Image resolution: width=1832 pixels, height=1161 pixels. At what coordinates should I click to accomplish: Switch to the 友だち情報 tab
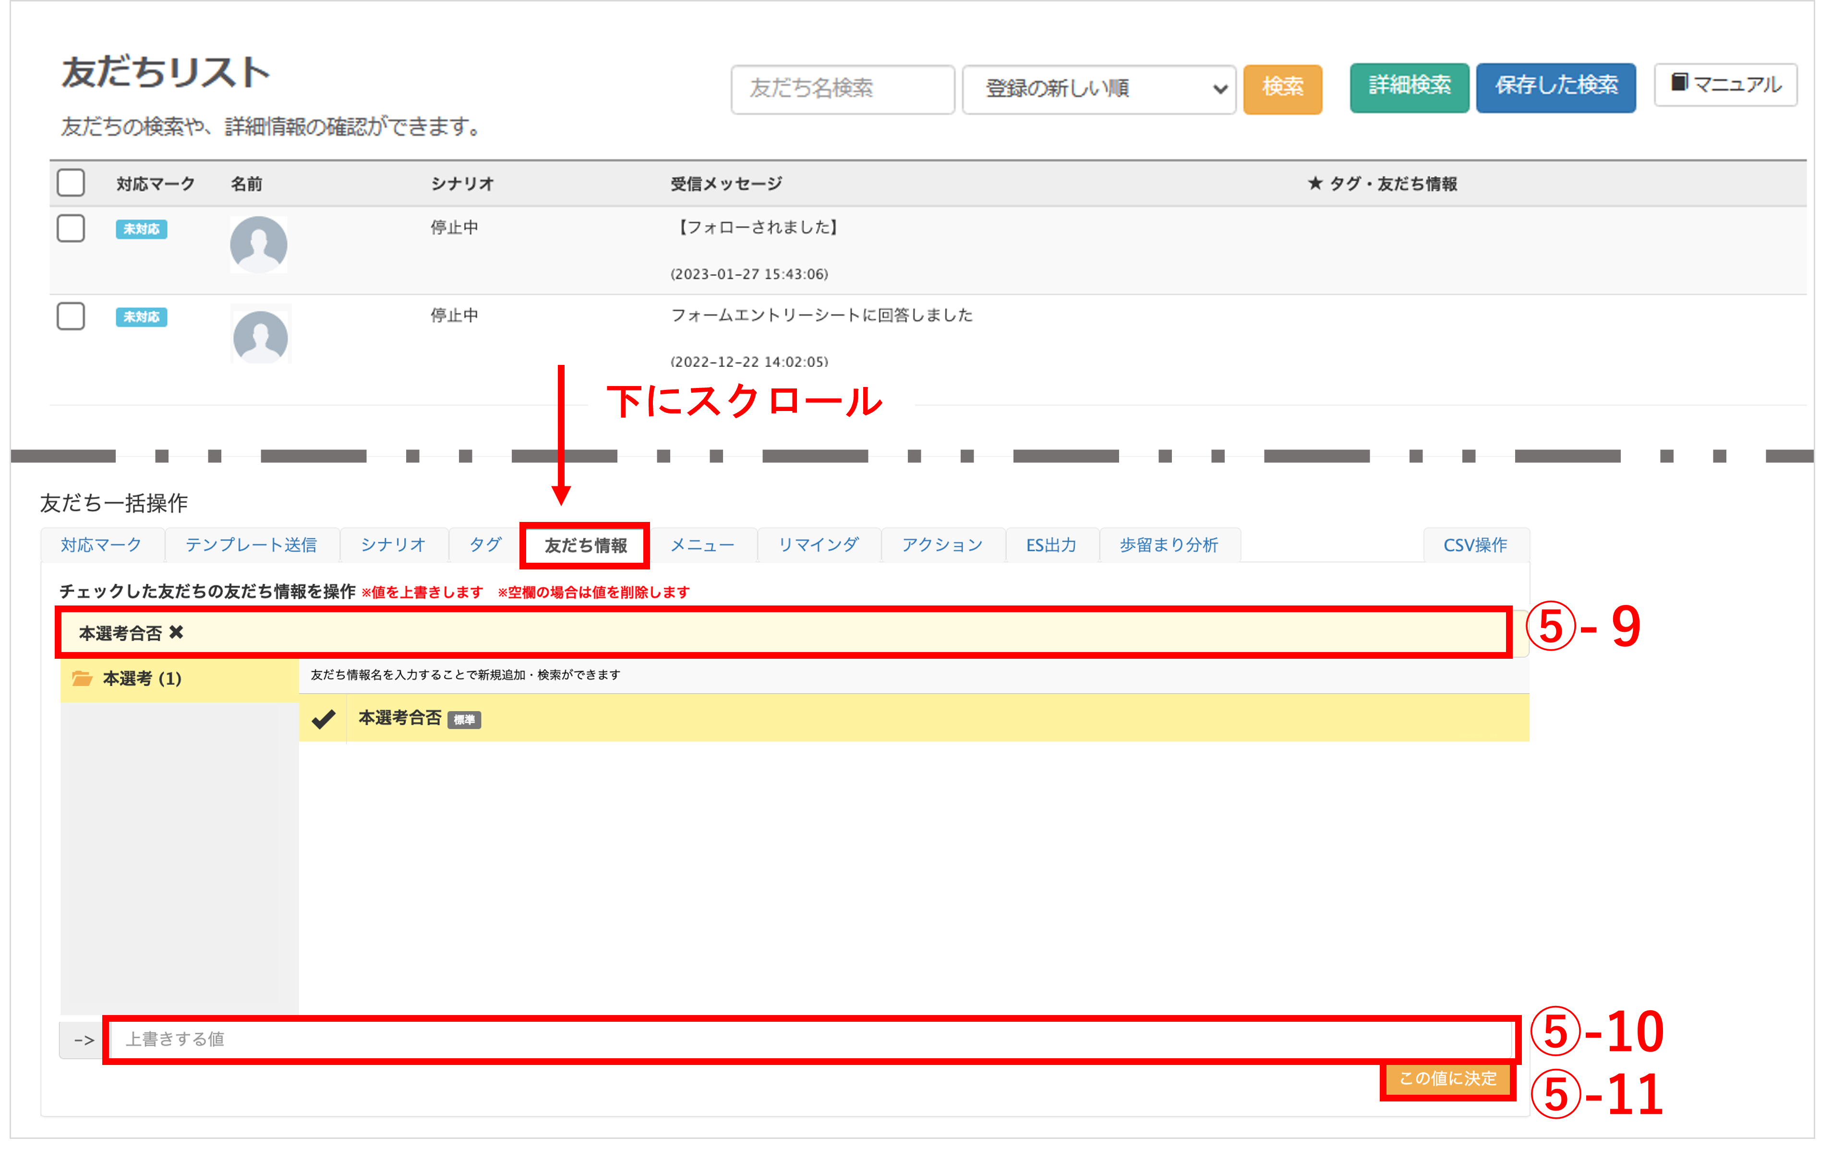click(585, 545)
